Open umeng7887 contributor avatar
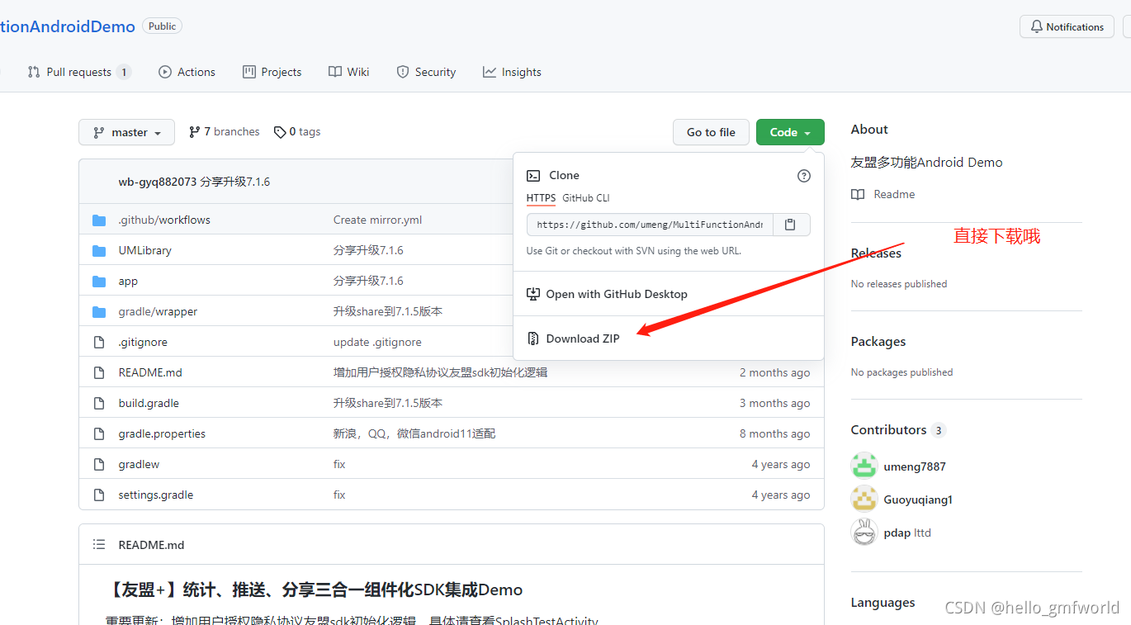This screenshot has width=1131, height=625. [864, 466]
